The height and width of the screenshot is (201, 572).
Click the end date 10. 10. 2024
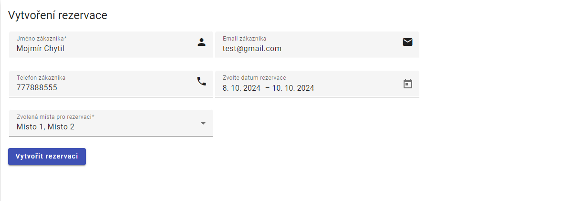coord(293,88)
